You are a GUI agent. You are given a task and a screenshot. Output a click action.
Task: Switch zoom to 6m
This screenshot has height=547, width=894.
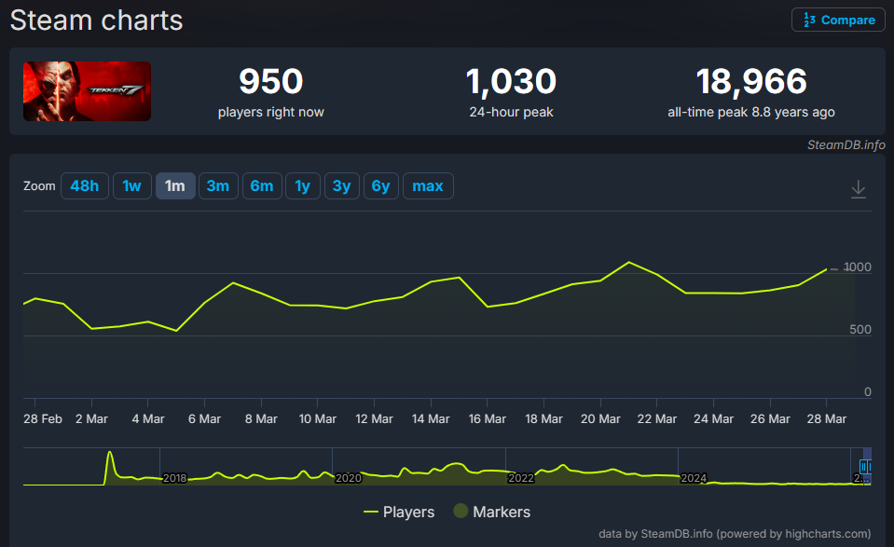pyautogui.click(x=262, y=185)
